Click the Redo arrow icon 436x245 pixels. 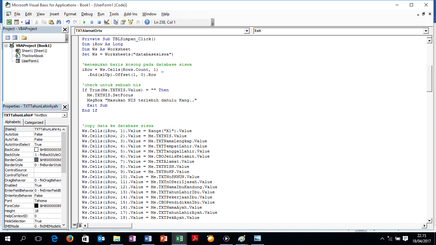pyautogui.click(x=75, y=22)
